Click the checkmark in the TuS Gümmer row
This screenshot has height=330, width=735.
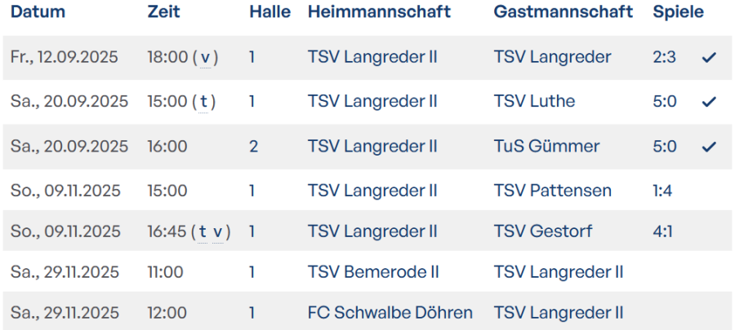point(709,147)
